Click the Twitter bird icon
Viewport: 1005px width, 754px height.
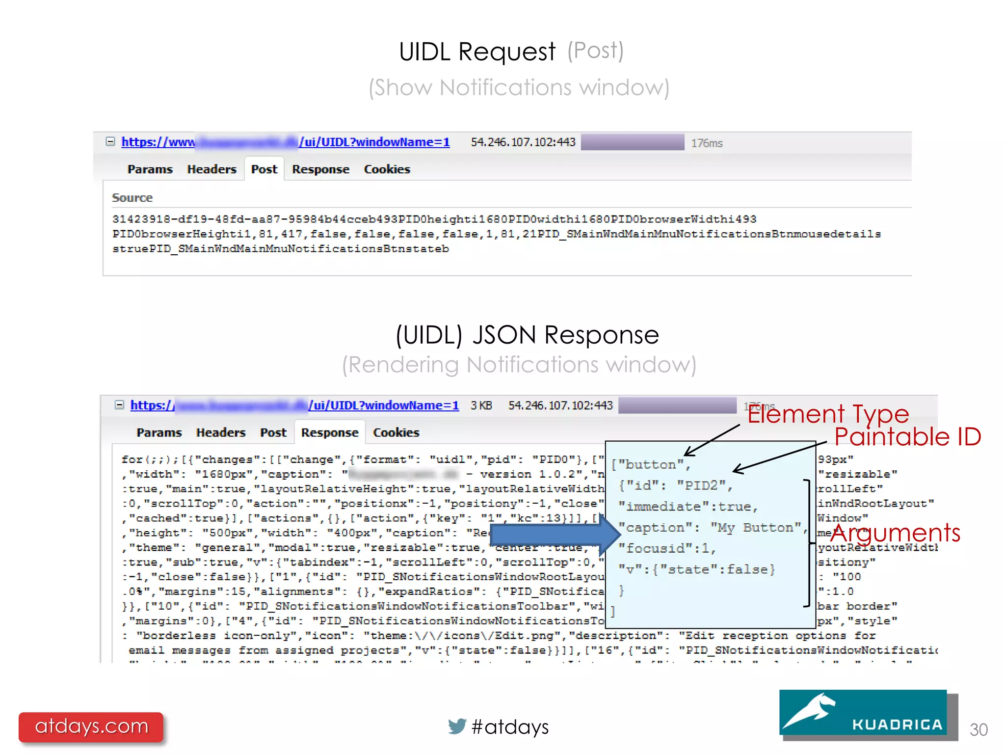coord(457,727)
